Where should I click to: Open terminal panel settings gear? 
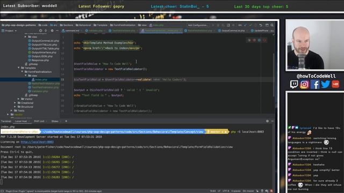coord(267,121)
